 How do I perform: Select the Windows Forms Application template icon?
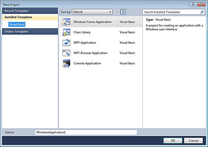click(66, 22)
